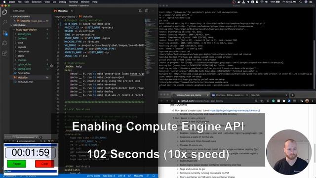Screen dimensions: 316x178
Task: Close the Makefile editor tab
Action: tap(72, 11)
